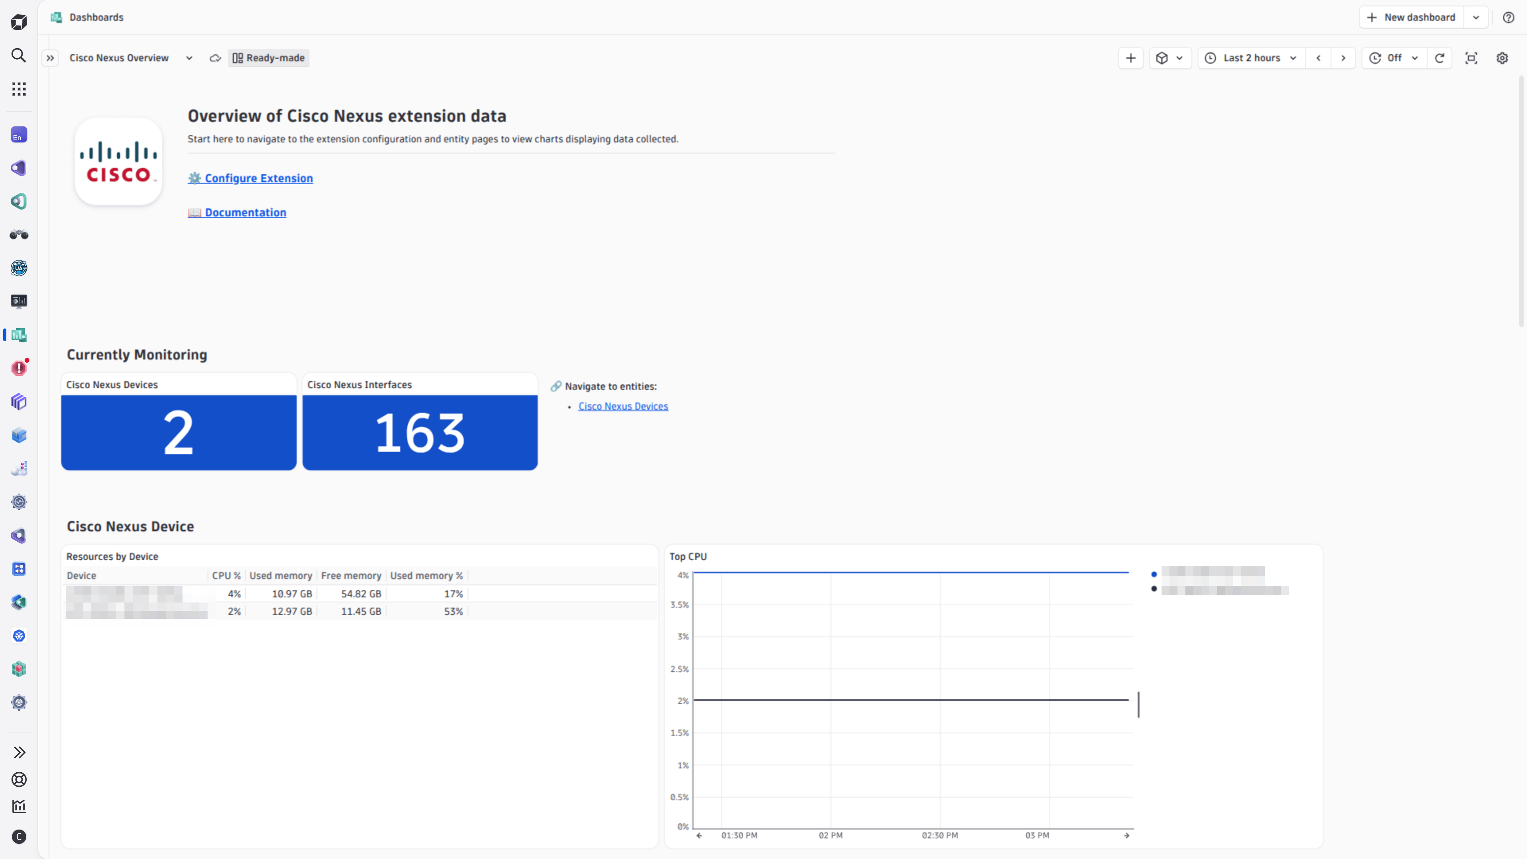Click the Ready-made badge

[269, 58]
